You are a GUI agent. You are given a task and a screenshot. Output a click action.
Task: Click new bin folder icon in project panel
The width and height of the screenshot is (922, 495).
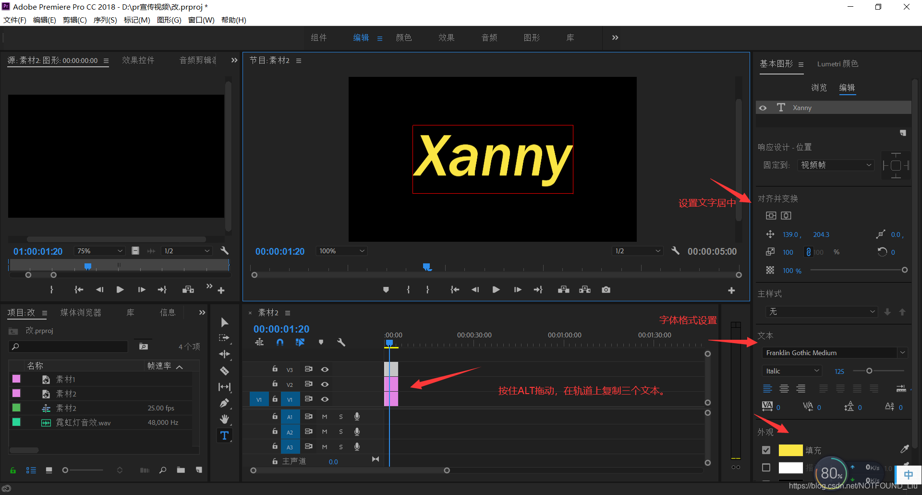(x=181, y=470)
